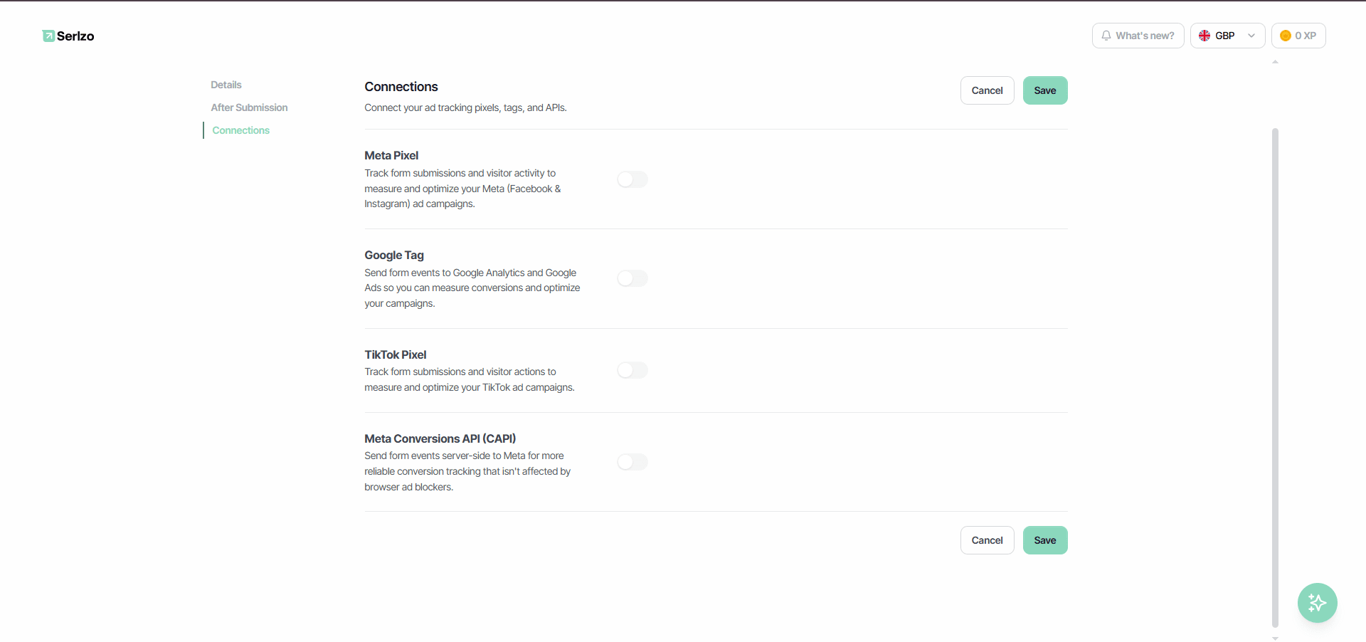Click the bottom Cancel button

pos(987,540)
